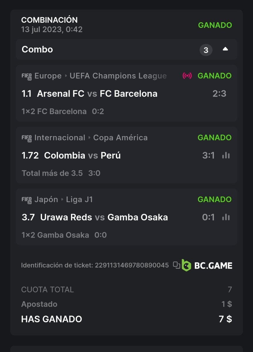The width and height of the screenshot is (253, 352).
Task: Open Colombia vs Perú match
Action: click(82, 155)
